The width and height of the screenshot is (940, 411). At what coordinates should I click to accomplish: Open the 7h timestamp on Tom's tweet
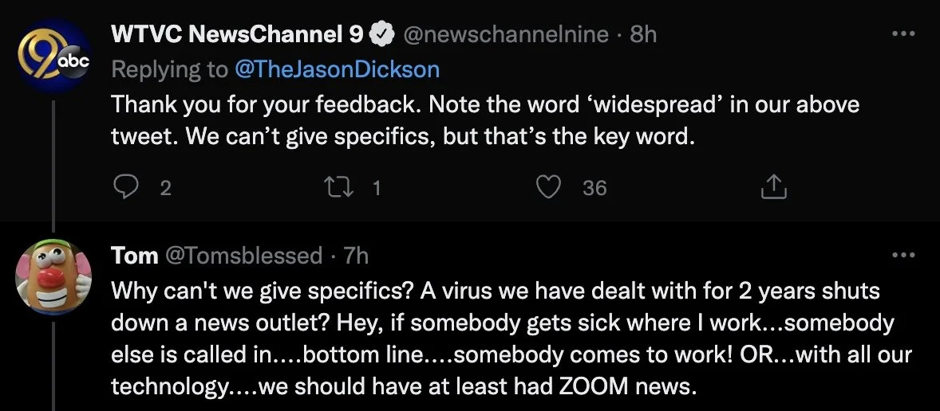[x=355, y=256]
